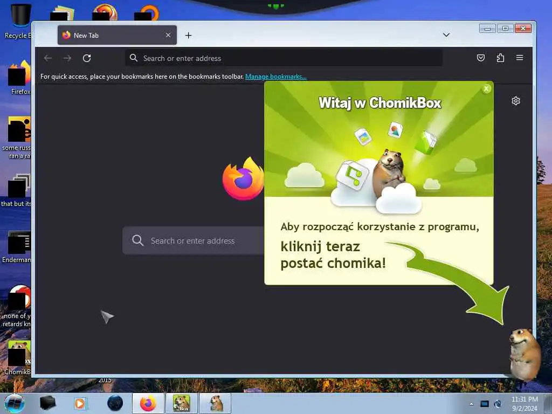The height and width of the screenshot is (414, 552).
Task: Focus the New Tab page search box
Action: pos(194,241)
